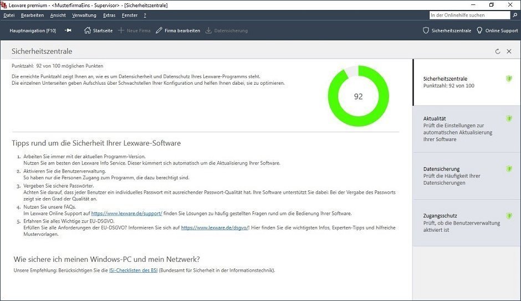Click the green shield beside Aktualität
521x301 pixels.
click(x=509, y=118)
